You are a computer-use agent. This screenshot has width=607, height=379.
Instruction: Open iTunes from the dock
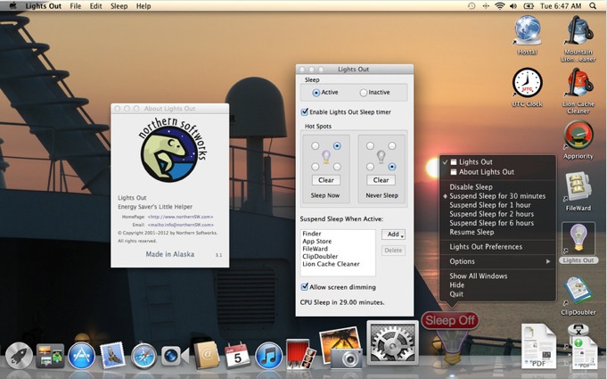pos(268,356)
